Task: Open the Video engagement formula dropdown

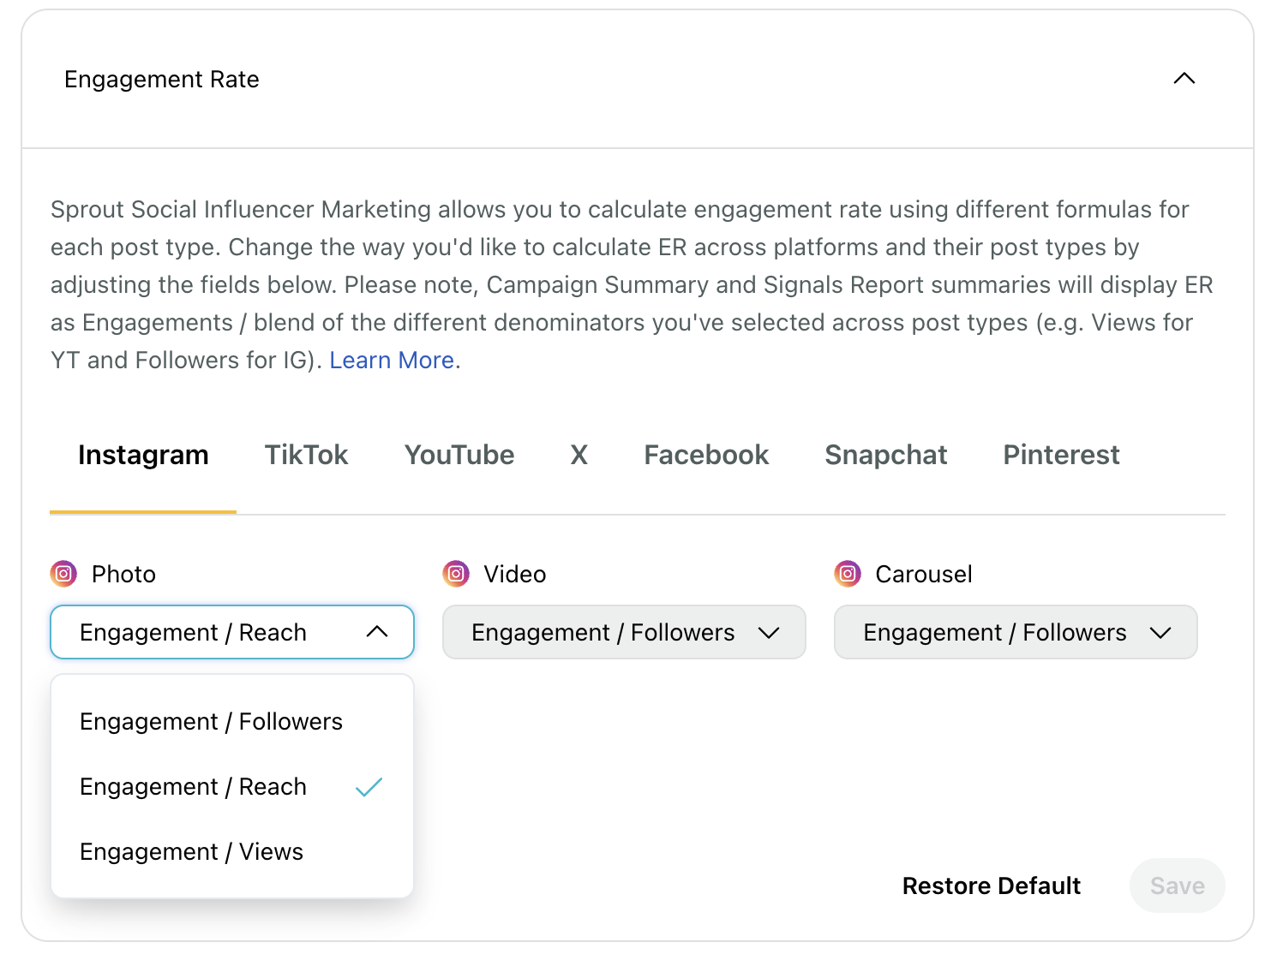Action: (624, 632)
